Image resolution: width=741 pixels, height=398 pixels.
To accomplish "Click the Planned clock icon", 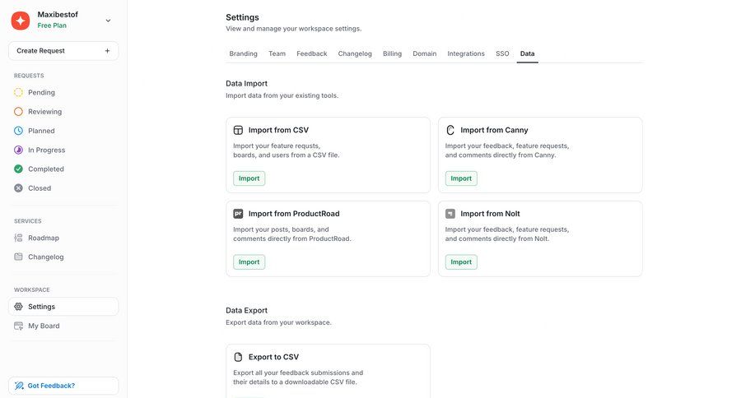I will tap(19, 131).
